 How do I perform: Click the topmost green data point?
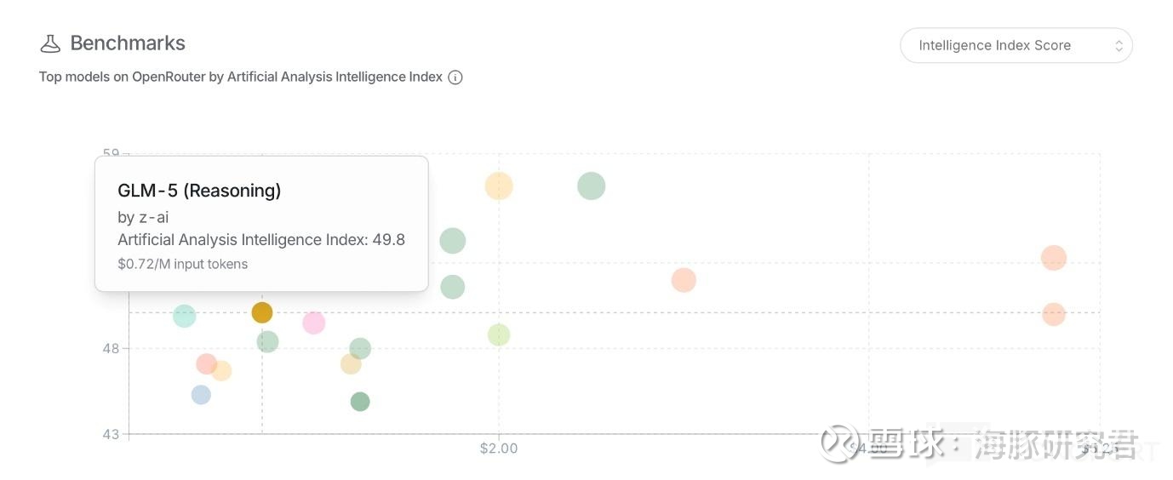coord(591,186)
